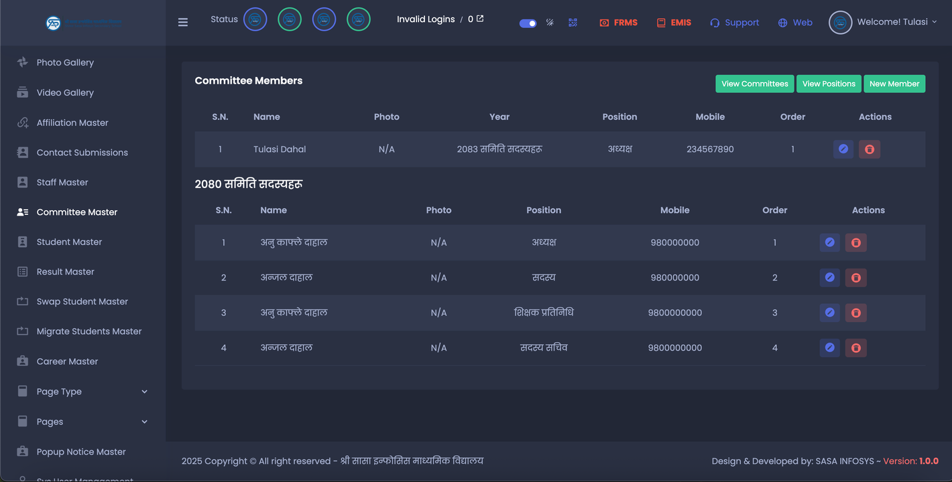Click the hamburger menu icon
Screen dimensions: 952x482
183,22
